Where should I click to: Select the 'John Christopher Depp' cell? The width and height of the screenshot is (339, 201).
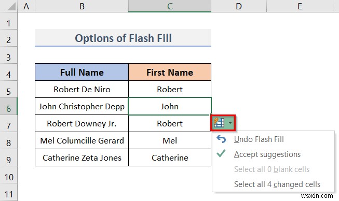[x=82, y=106]
